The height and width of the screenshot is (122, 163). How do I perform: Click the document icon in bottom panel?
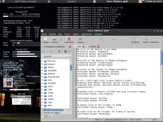(x=42, y=116)
